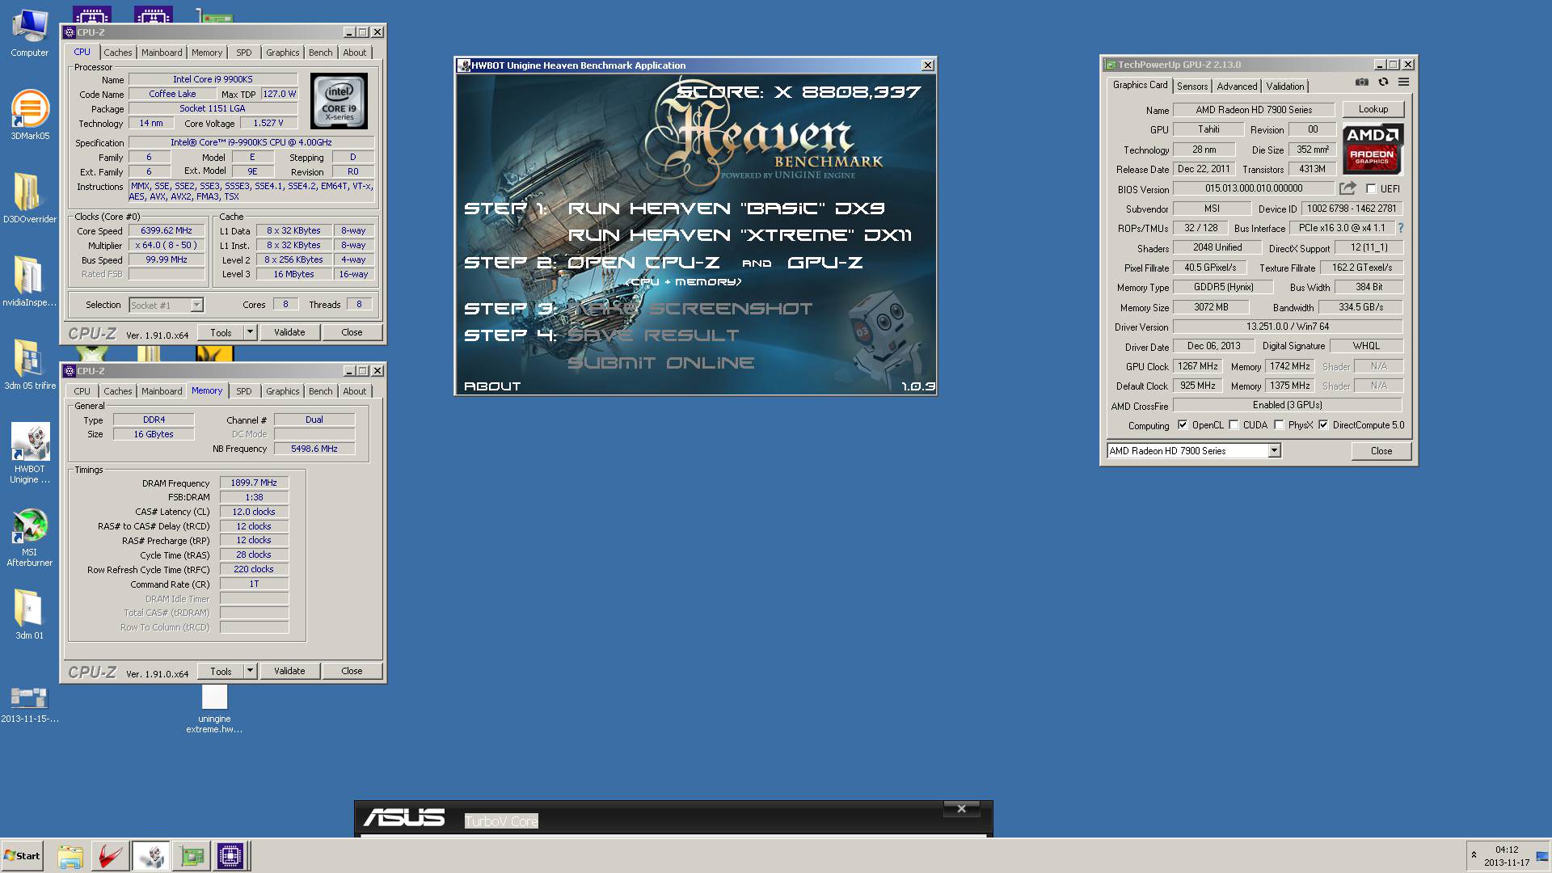The image size is (1552, 873).
Task: Click Tools button in top CPU-Z window
Action: click(221, 332)
